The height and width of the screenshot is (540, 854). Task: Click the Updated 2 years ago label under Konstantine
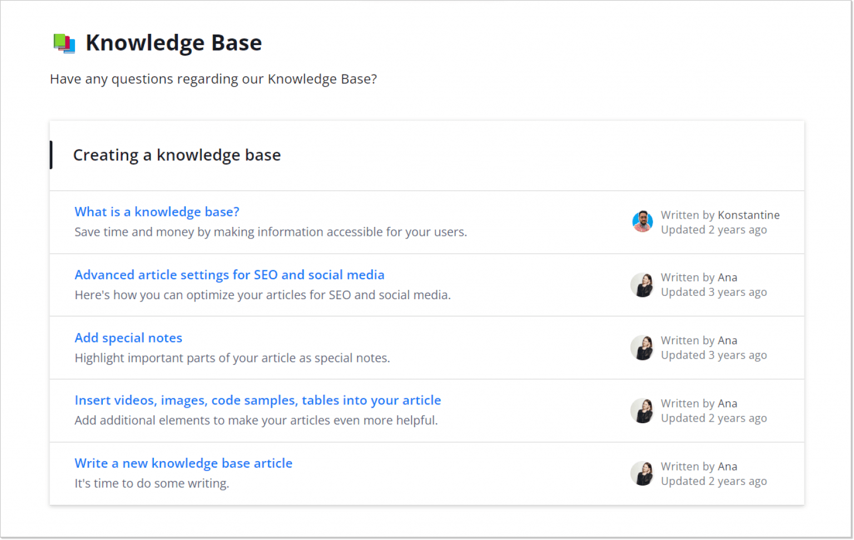pos(714,229)
